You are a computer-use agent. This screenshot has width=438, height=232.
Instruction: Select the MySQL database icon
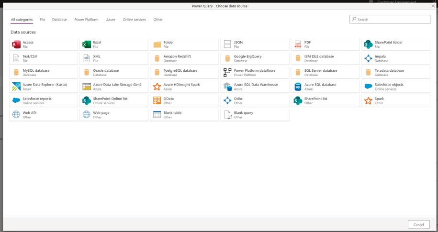pyautogui.click(x=16, y=73)
